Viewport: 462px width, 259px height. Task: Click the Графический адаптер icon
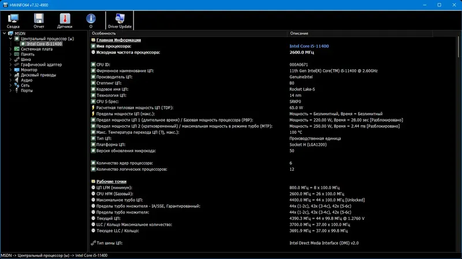click(17, 65)
